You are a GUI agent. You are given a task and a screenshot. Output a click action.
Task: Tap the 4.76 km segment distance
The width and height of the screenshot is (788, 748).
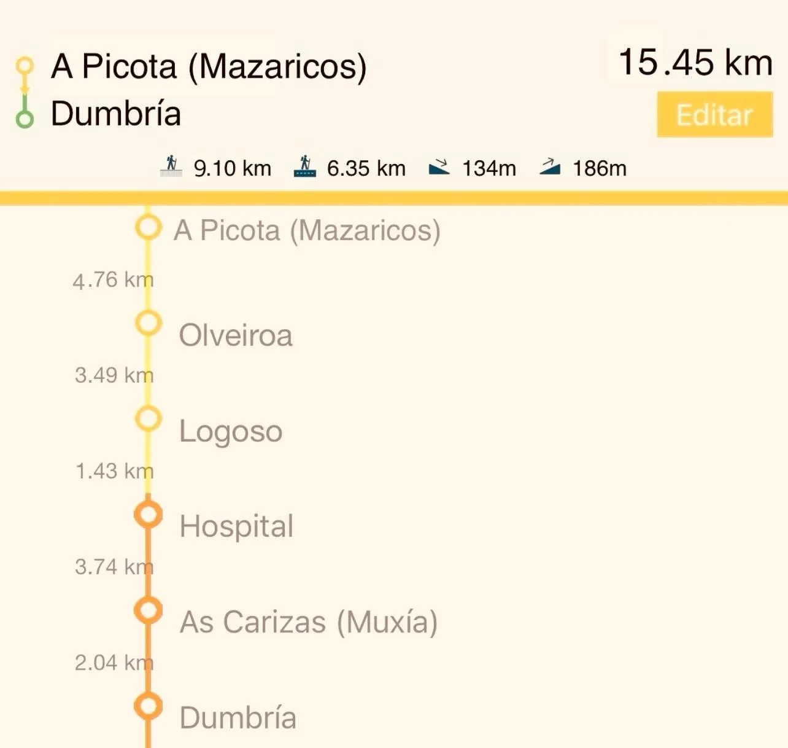[113, 280]
